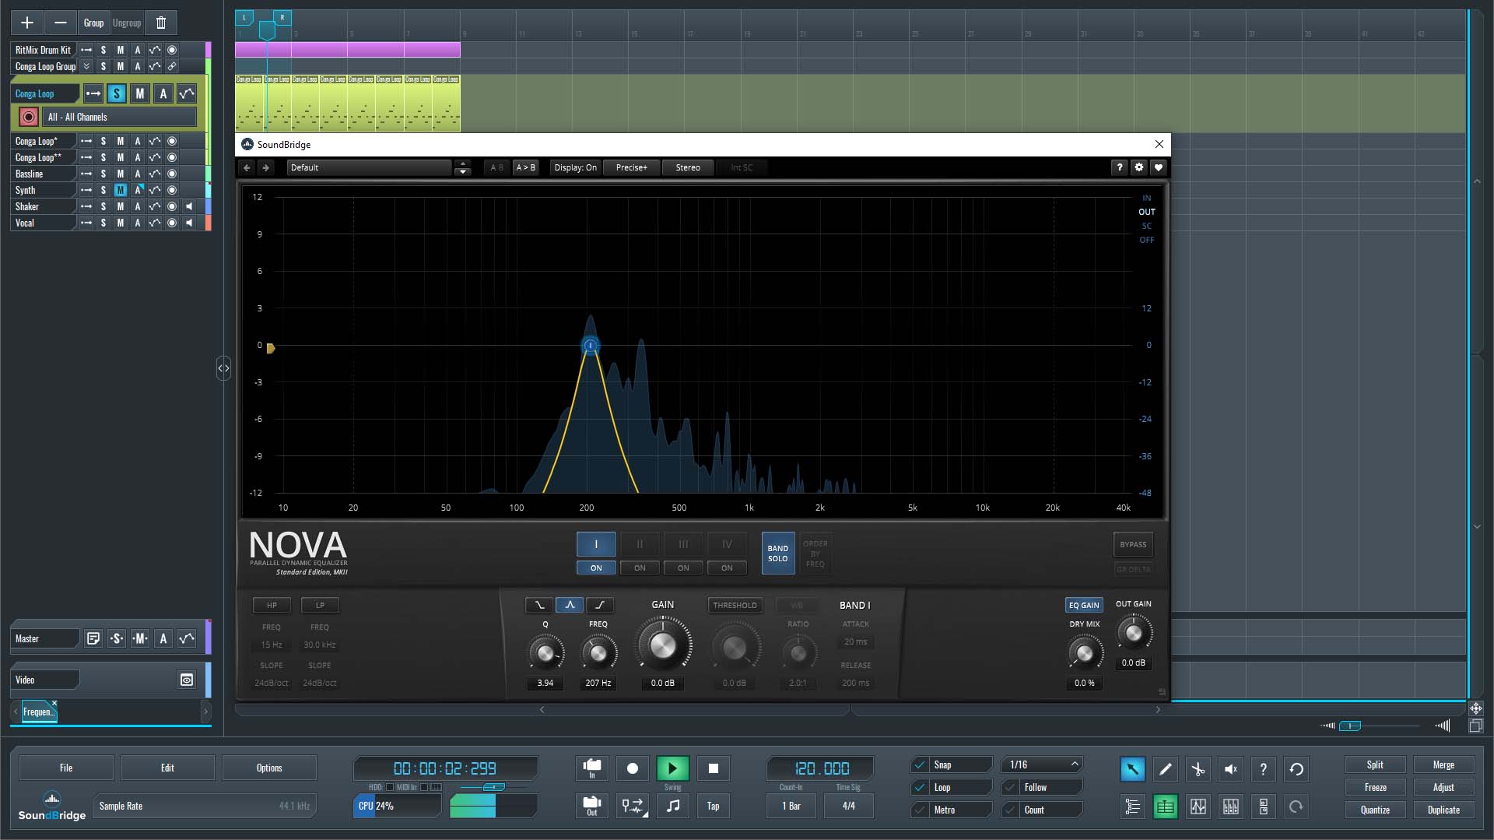This screenshot has width=1494, height=840.
Task: Click the NOVA heart icon
Action: coord(1159,167)
